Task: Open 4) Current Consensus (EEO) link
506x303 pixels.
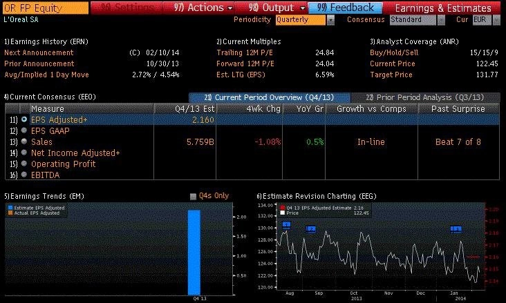Action: [x=50, y=97]
